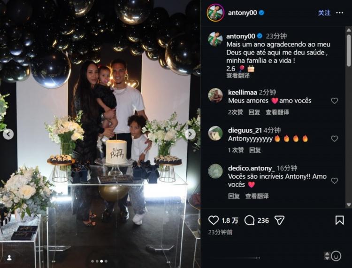Open the three-dot more options menu
Image resolution: width=352 pixels, height=268 pixels.
[x=340, y=13]
